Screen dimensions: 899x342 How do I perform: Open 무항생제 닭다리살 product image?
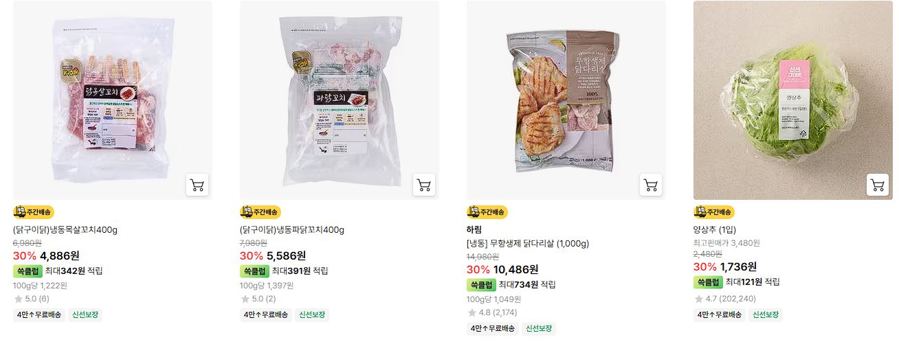click(x=566, y=100)
